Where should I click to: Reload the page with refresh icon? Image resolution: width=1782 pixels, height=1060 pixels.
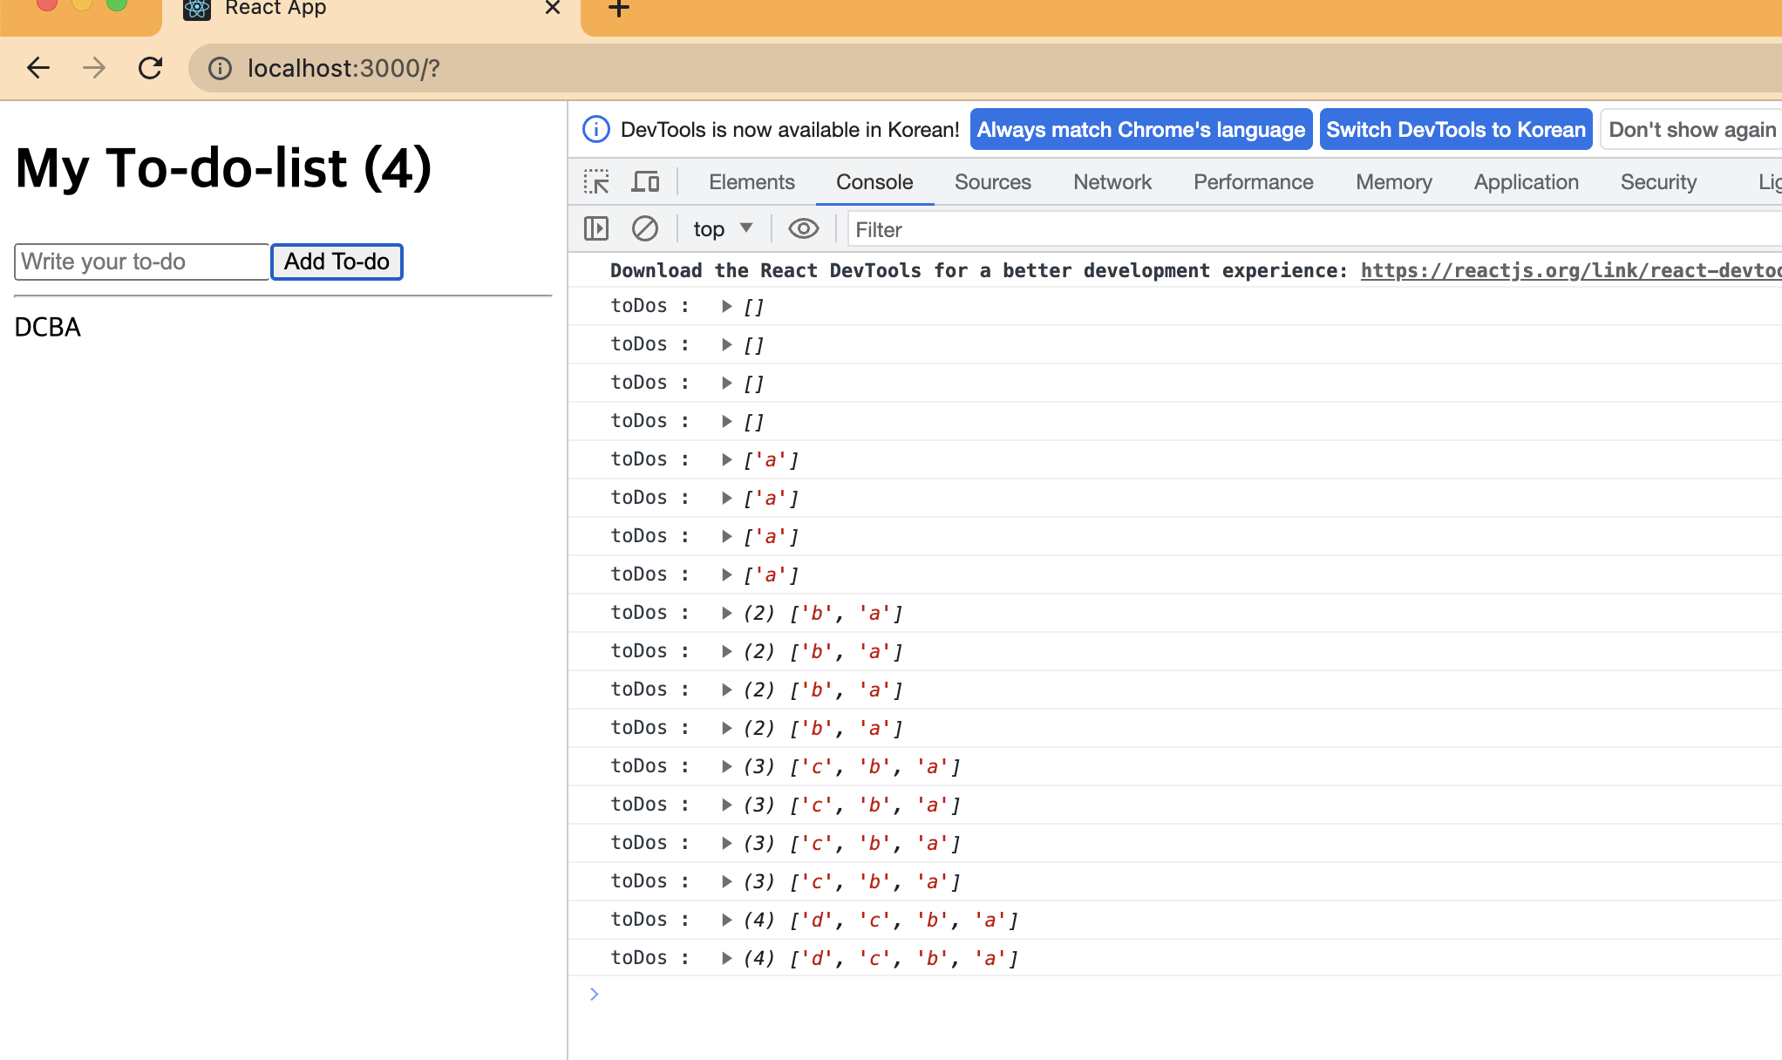coord(151,68)
